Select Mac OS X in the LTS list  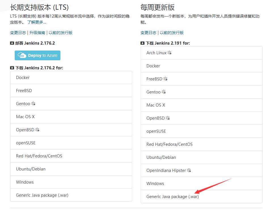pyautogui.click(x=71, y=117)
